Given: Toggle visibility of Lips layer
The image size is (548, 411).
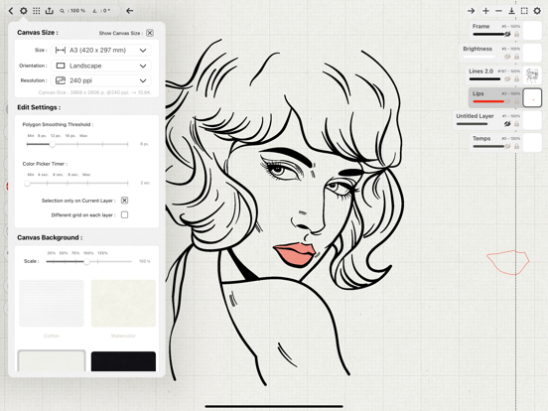Looking at the screenshot, I should pyautogui.click(x=507, y=101).
